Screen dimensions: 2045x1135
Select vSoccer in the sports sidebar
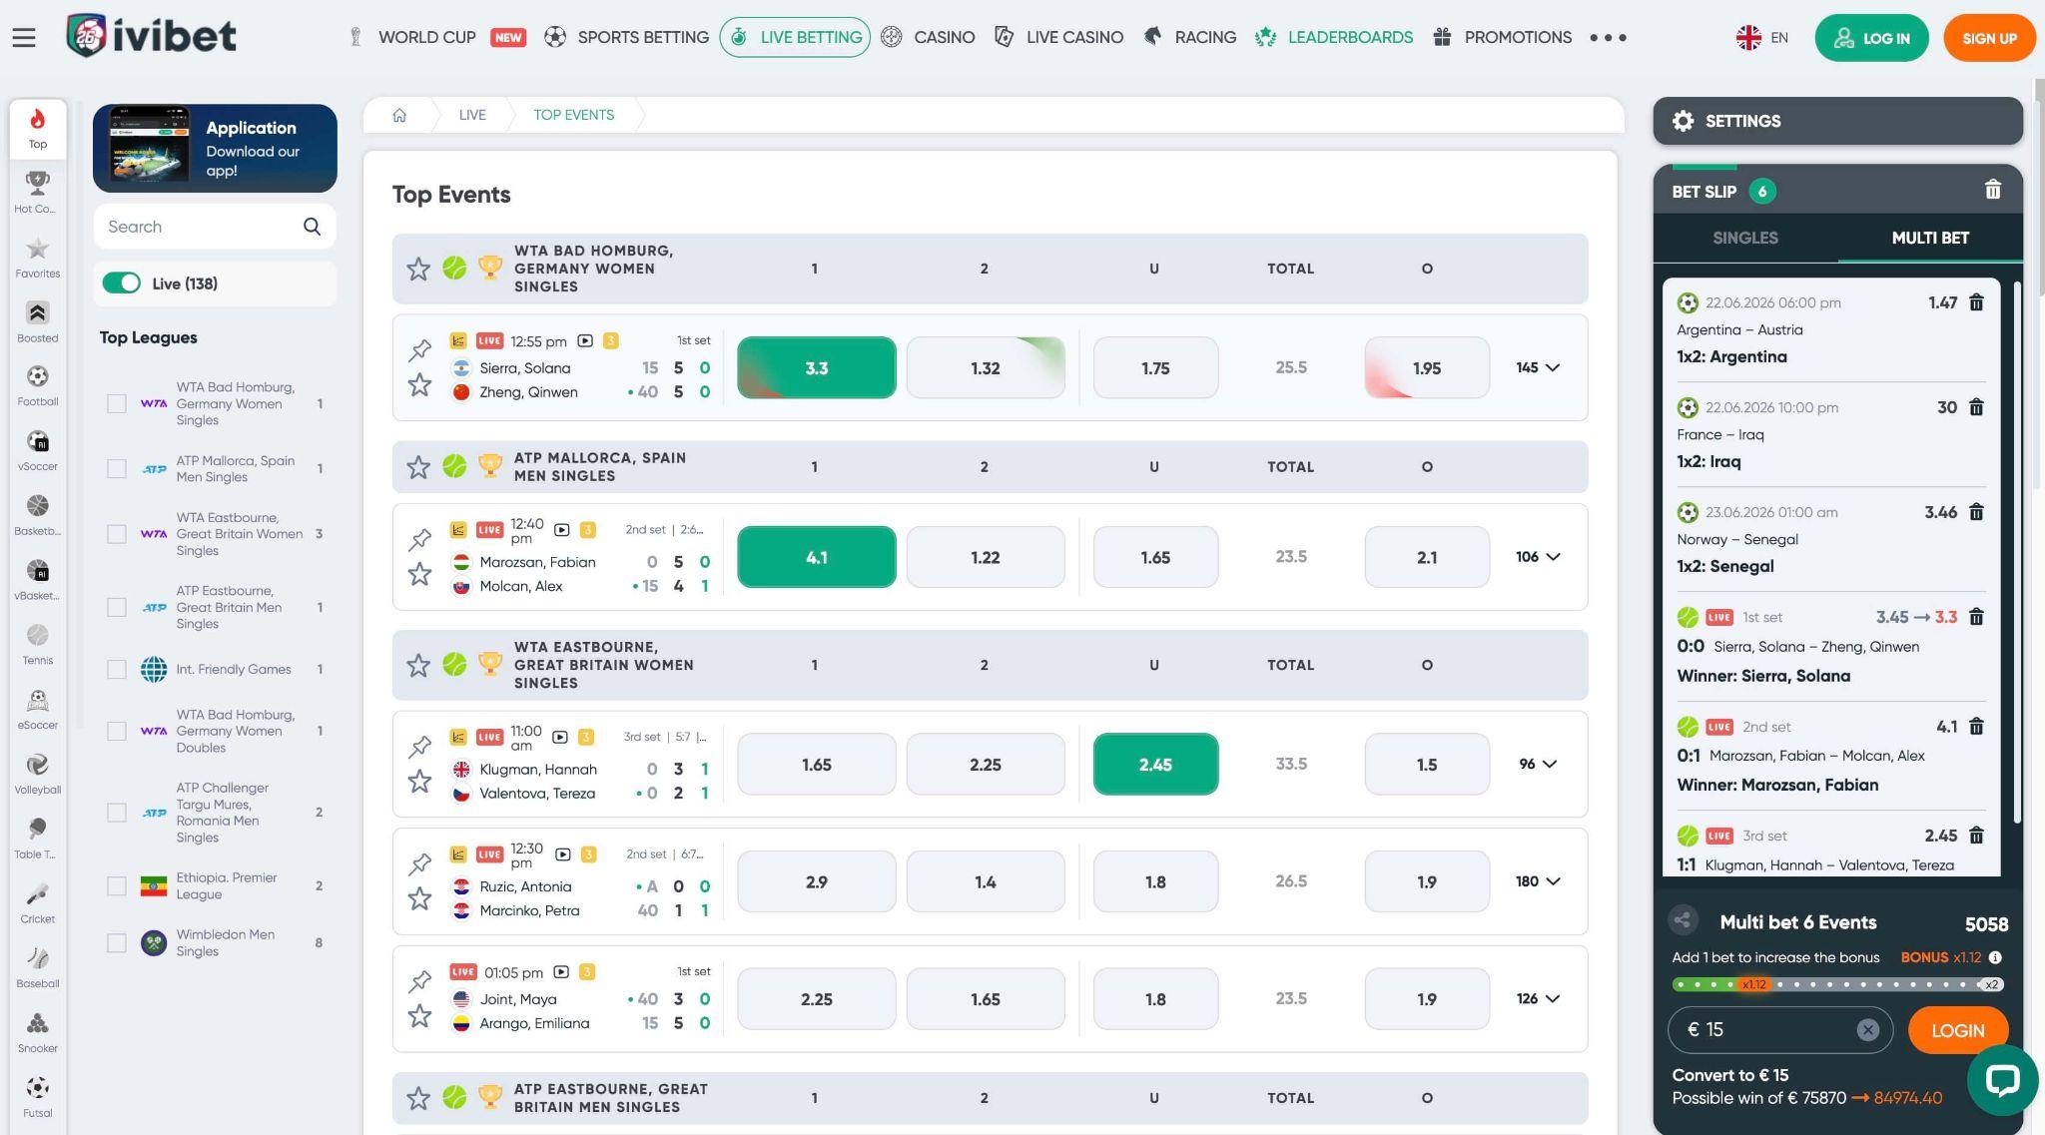coord(38,451)
